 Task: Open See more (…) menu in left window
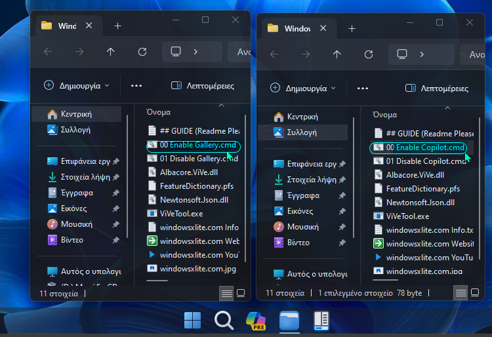click(136, 86)
